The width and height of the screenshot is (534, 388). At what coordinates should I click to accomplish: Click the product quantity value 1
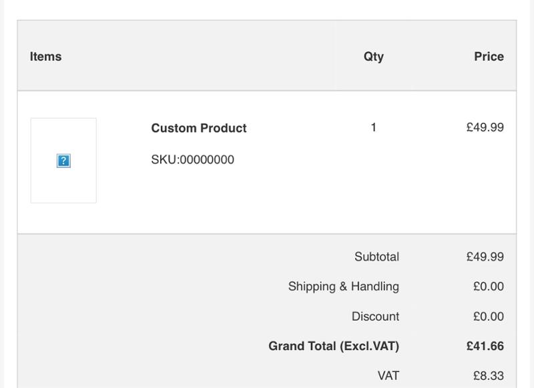[x=373, y=127]
